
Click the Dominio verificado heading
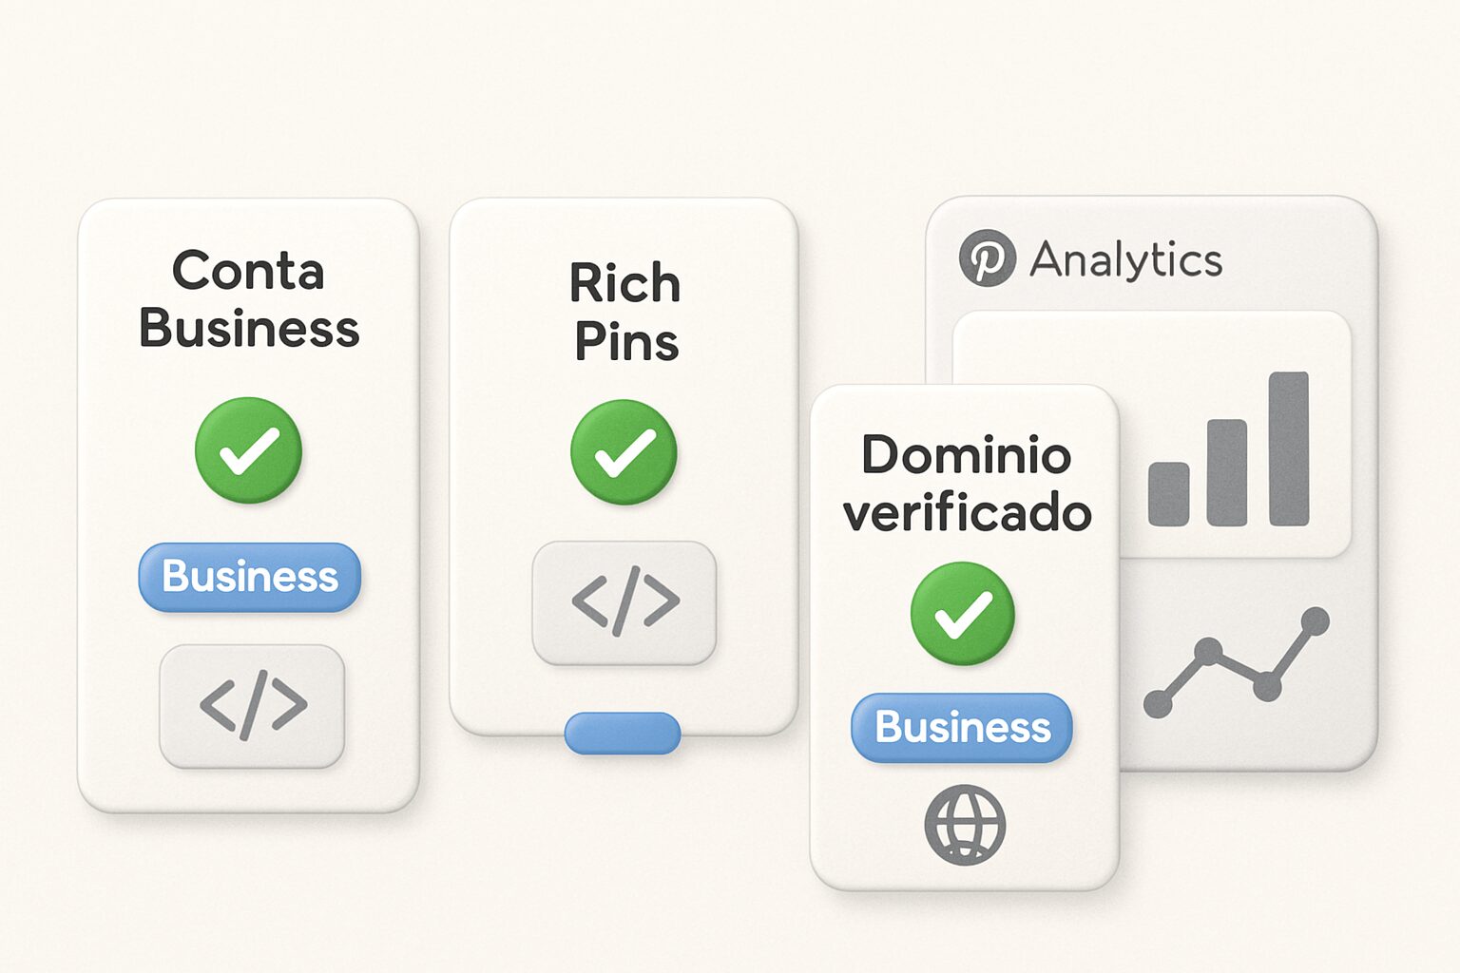(x=967, y=484)
